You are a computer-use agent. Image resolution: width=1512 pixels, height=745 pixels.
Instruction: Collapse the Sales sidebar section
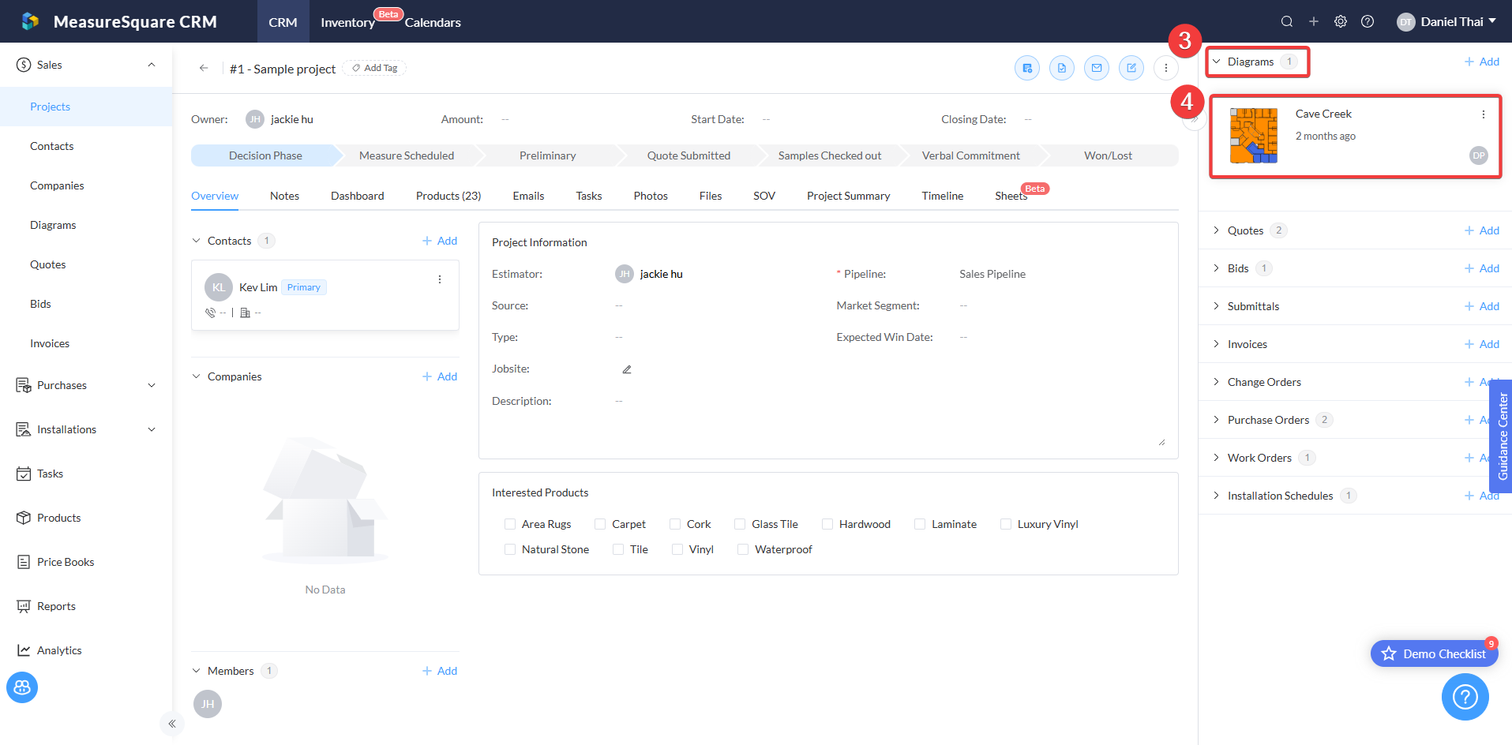(152, 65)
